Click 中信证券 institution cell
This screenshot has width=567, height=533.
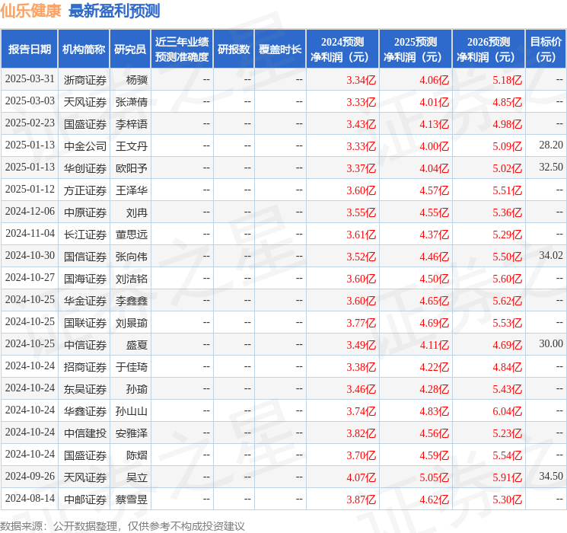pyautogui.click(x=85, y=345)
